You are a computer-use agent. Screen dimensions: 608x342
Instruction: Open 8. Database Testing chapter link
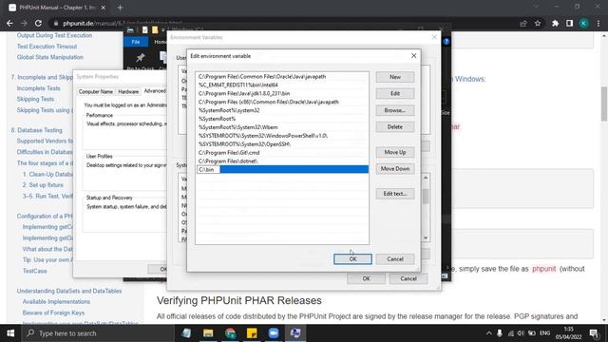tap(36, 130)
